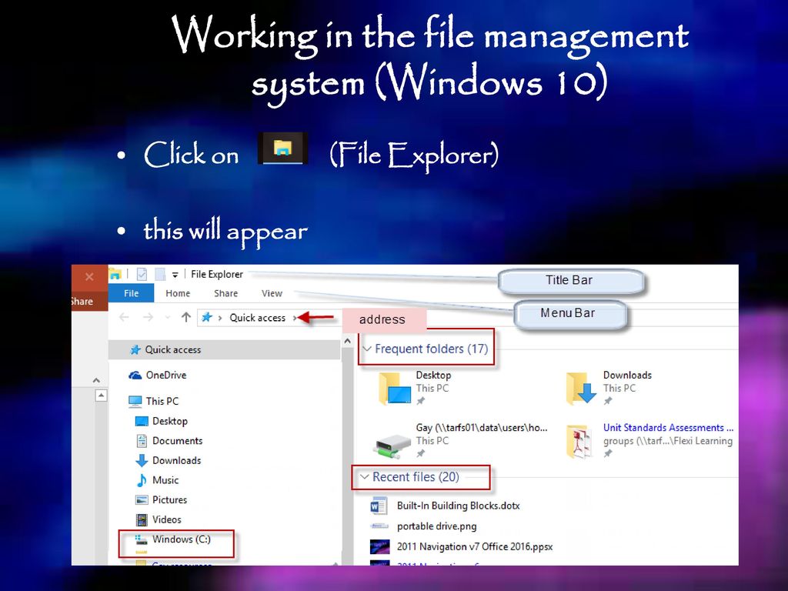Open the Customize Quick Access Toolbar dropdown
Viewport: 788px width, 591px height.
tap(175, 275)
